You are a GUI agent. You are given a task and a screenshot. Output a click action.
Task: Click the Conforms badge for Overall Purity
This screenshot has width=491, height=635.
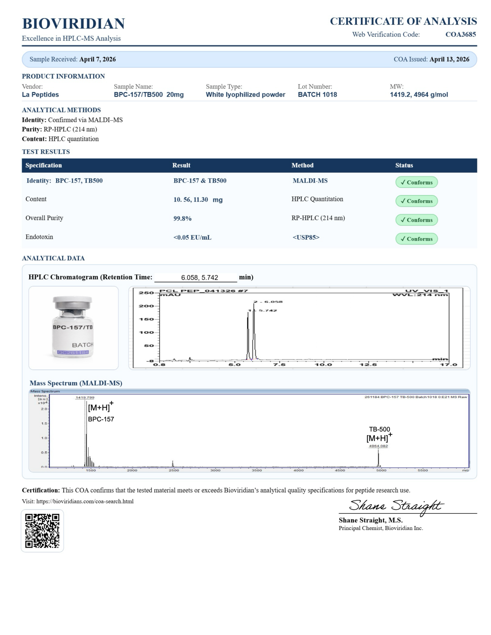417,220
